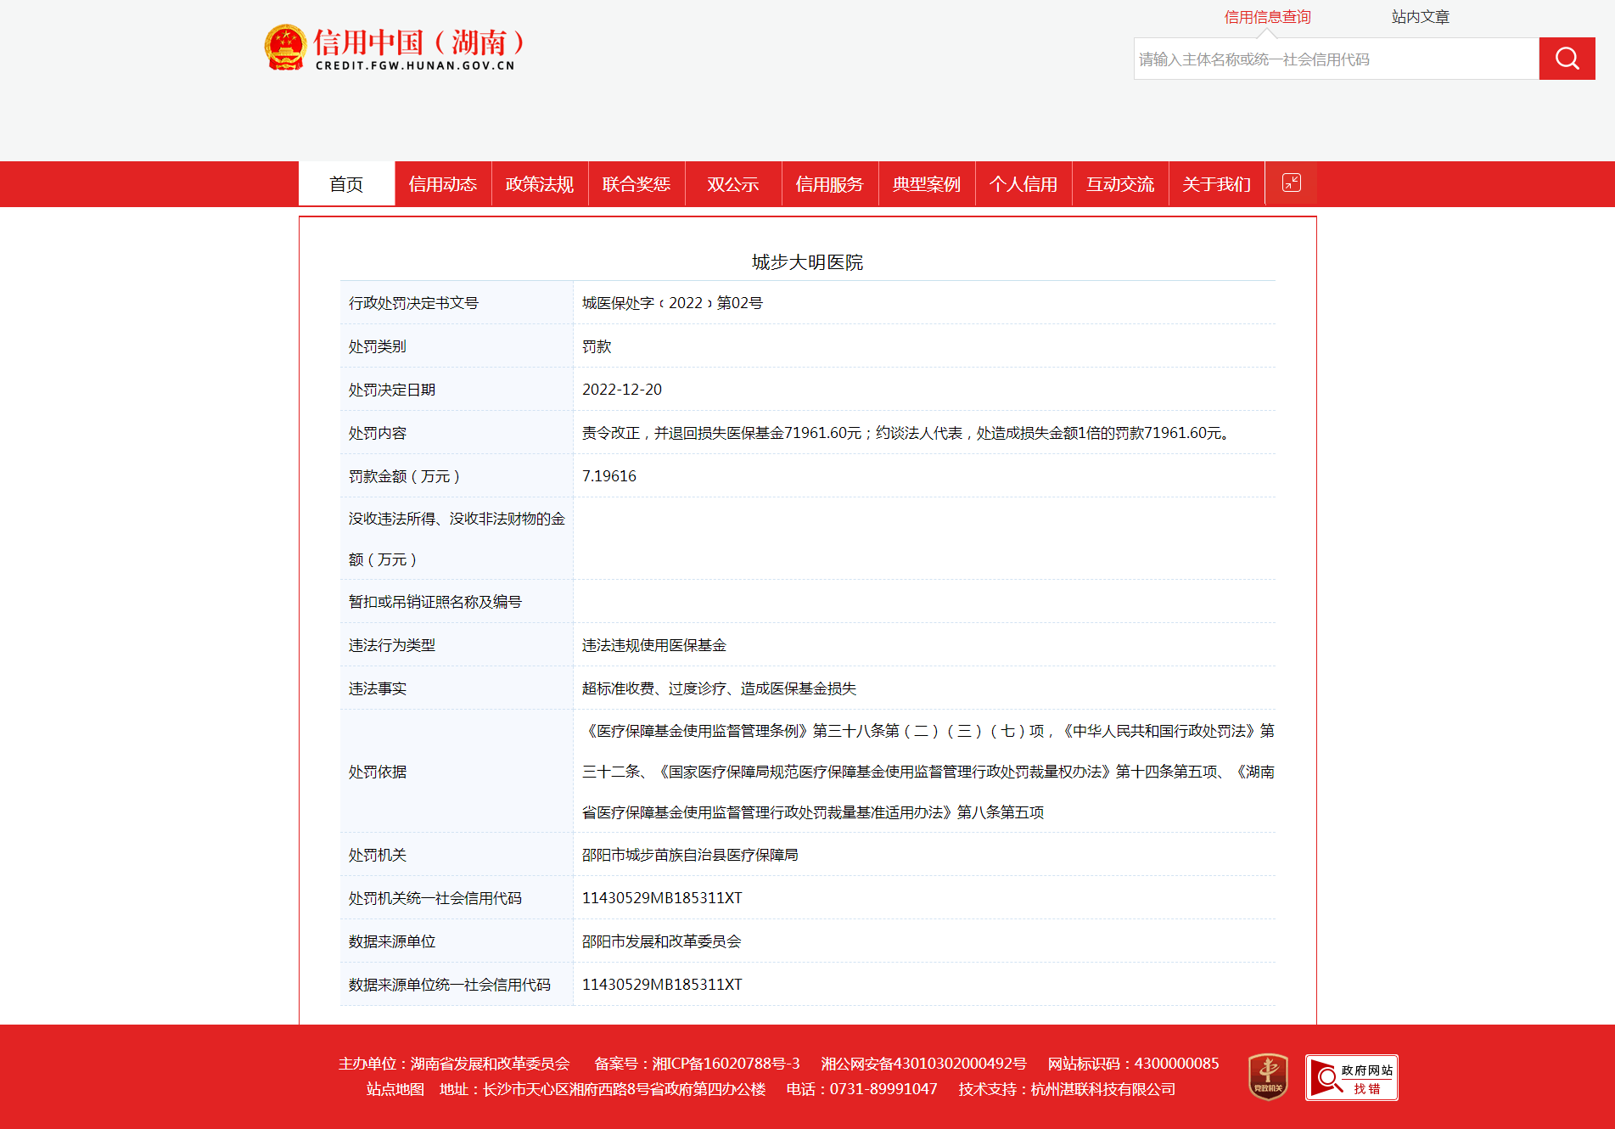The height and width of the screenshot is (1129, 1615).
Task: Switch to 站内文章 search tab
Action: pos(1420,17)
